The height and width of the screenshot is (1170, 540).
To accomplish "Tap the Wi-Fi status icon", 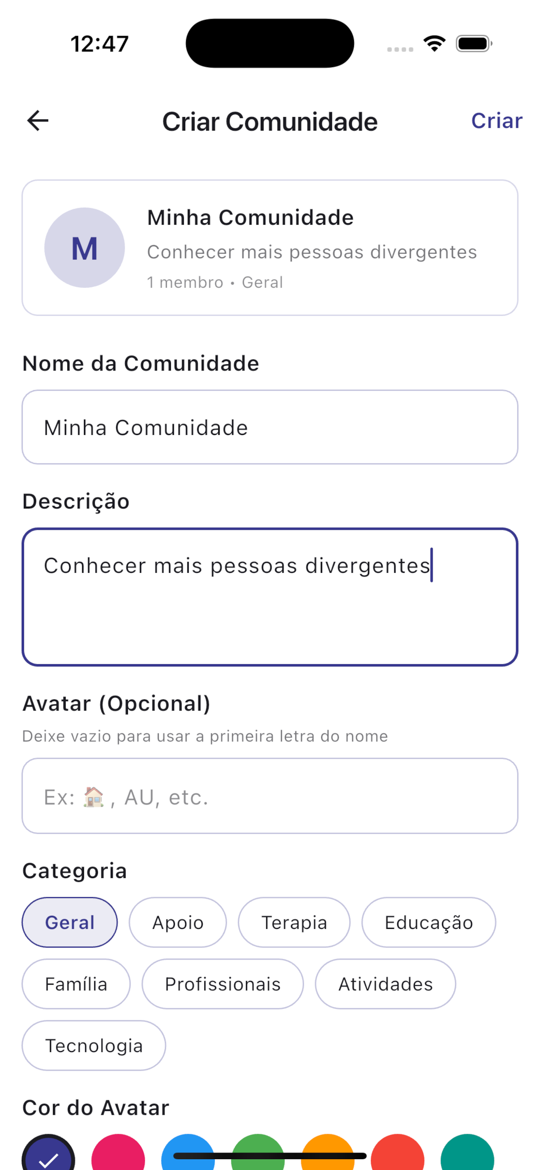I will tap(434, 44).
